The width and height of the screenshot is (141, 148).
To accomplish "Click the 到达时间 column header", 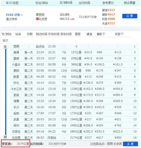I will [x=41, y=34].
